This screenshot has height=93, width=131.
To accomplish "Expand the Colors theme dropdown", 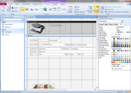I will coord(15,8).
